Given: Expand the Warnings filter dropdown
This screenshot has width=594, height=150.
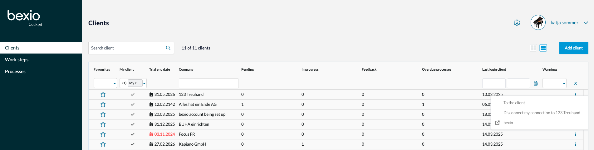Looking at the screenshot, I should (x=554, y=83).
